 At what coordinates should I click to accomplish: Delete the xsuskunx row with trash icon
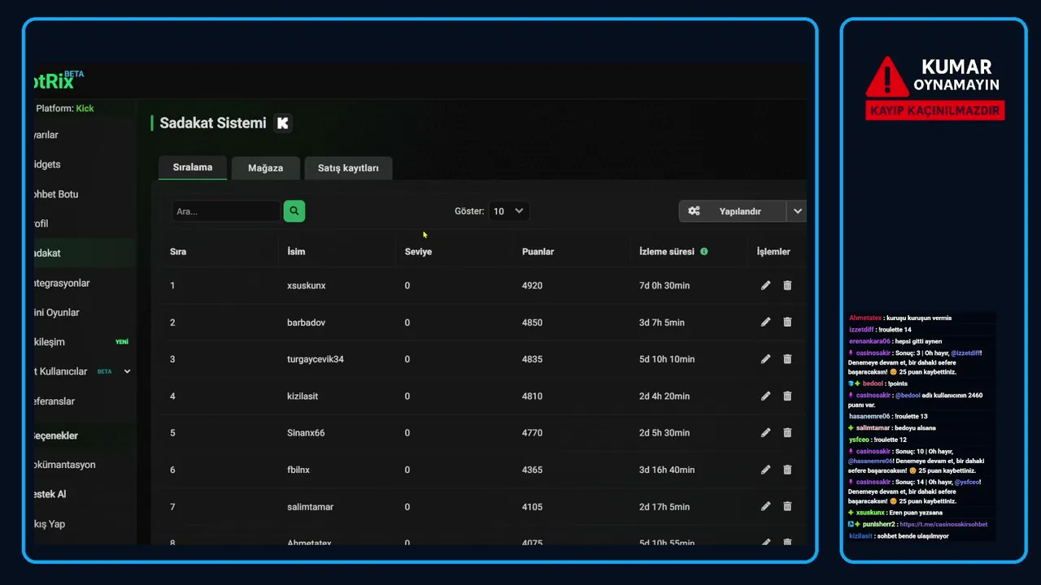click(787, 285)
